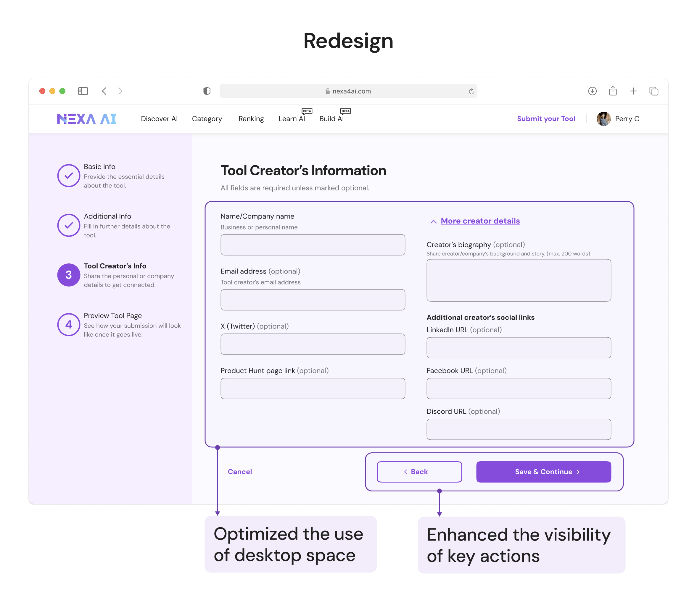Reload the page with the refresh icon
The image size is (697, 602).
[x=471, y=91]
